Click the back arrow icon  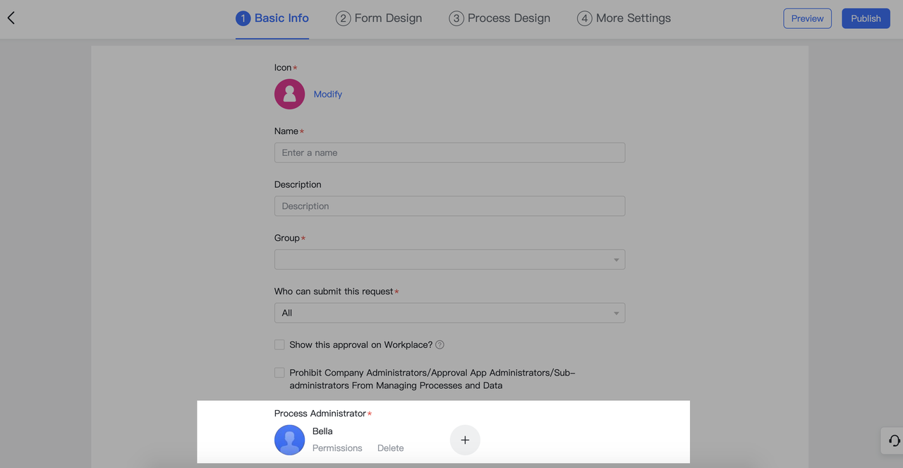(11, 18)
